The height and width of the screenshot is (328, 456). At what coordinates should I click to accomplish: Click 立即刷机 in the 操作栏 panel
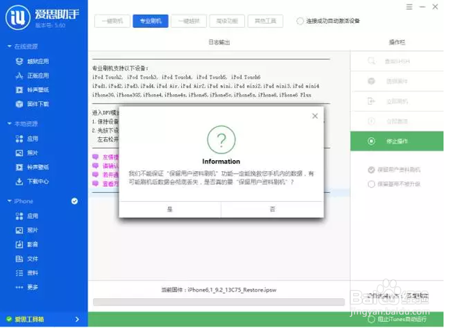click(397, 101)
